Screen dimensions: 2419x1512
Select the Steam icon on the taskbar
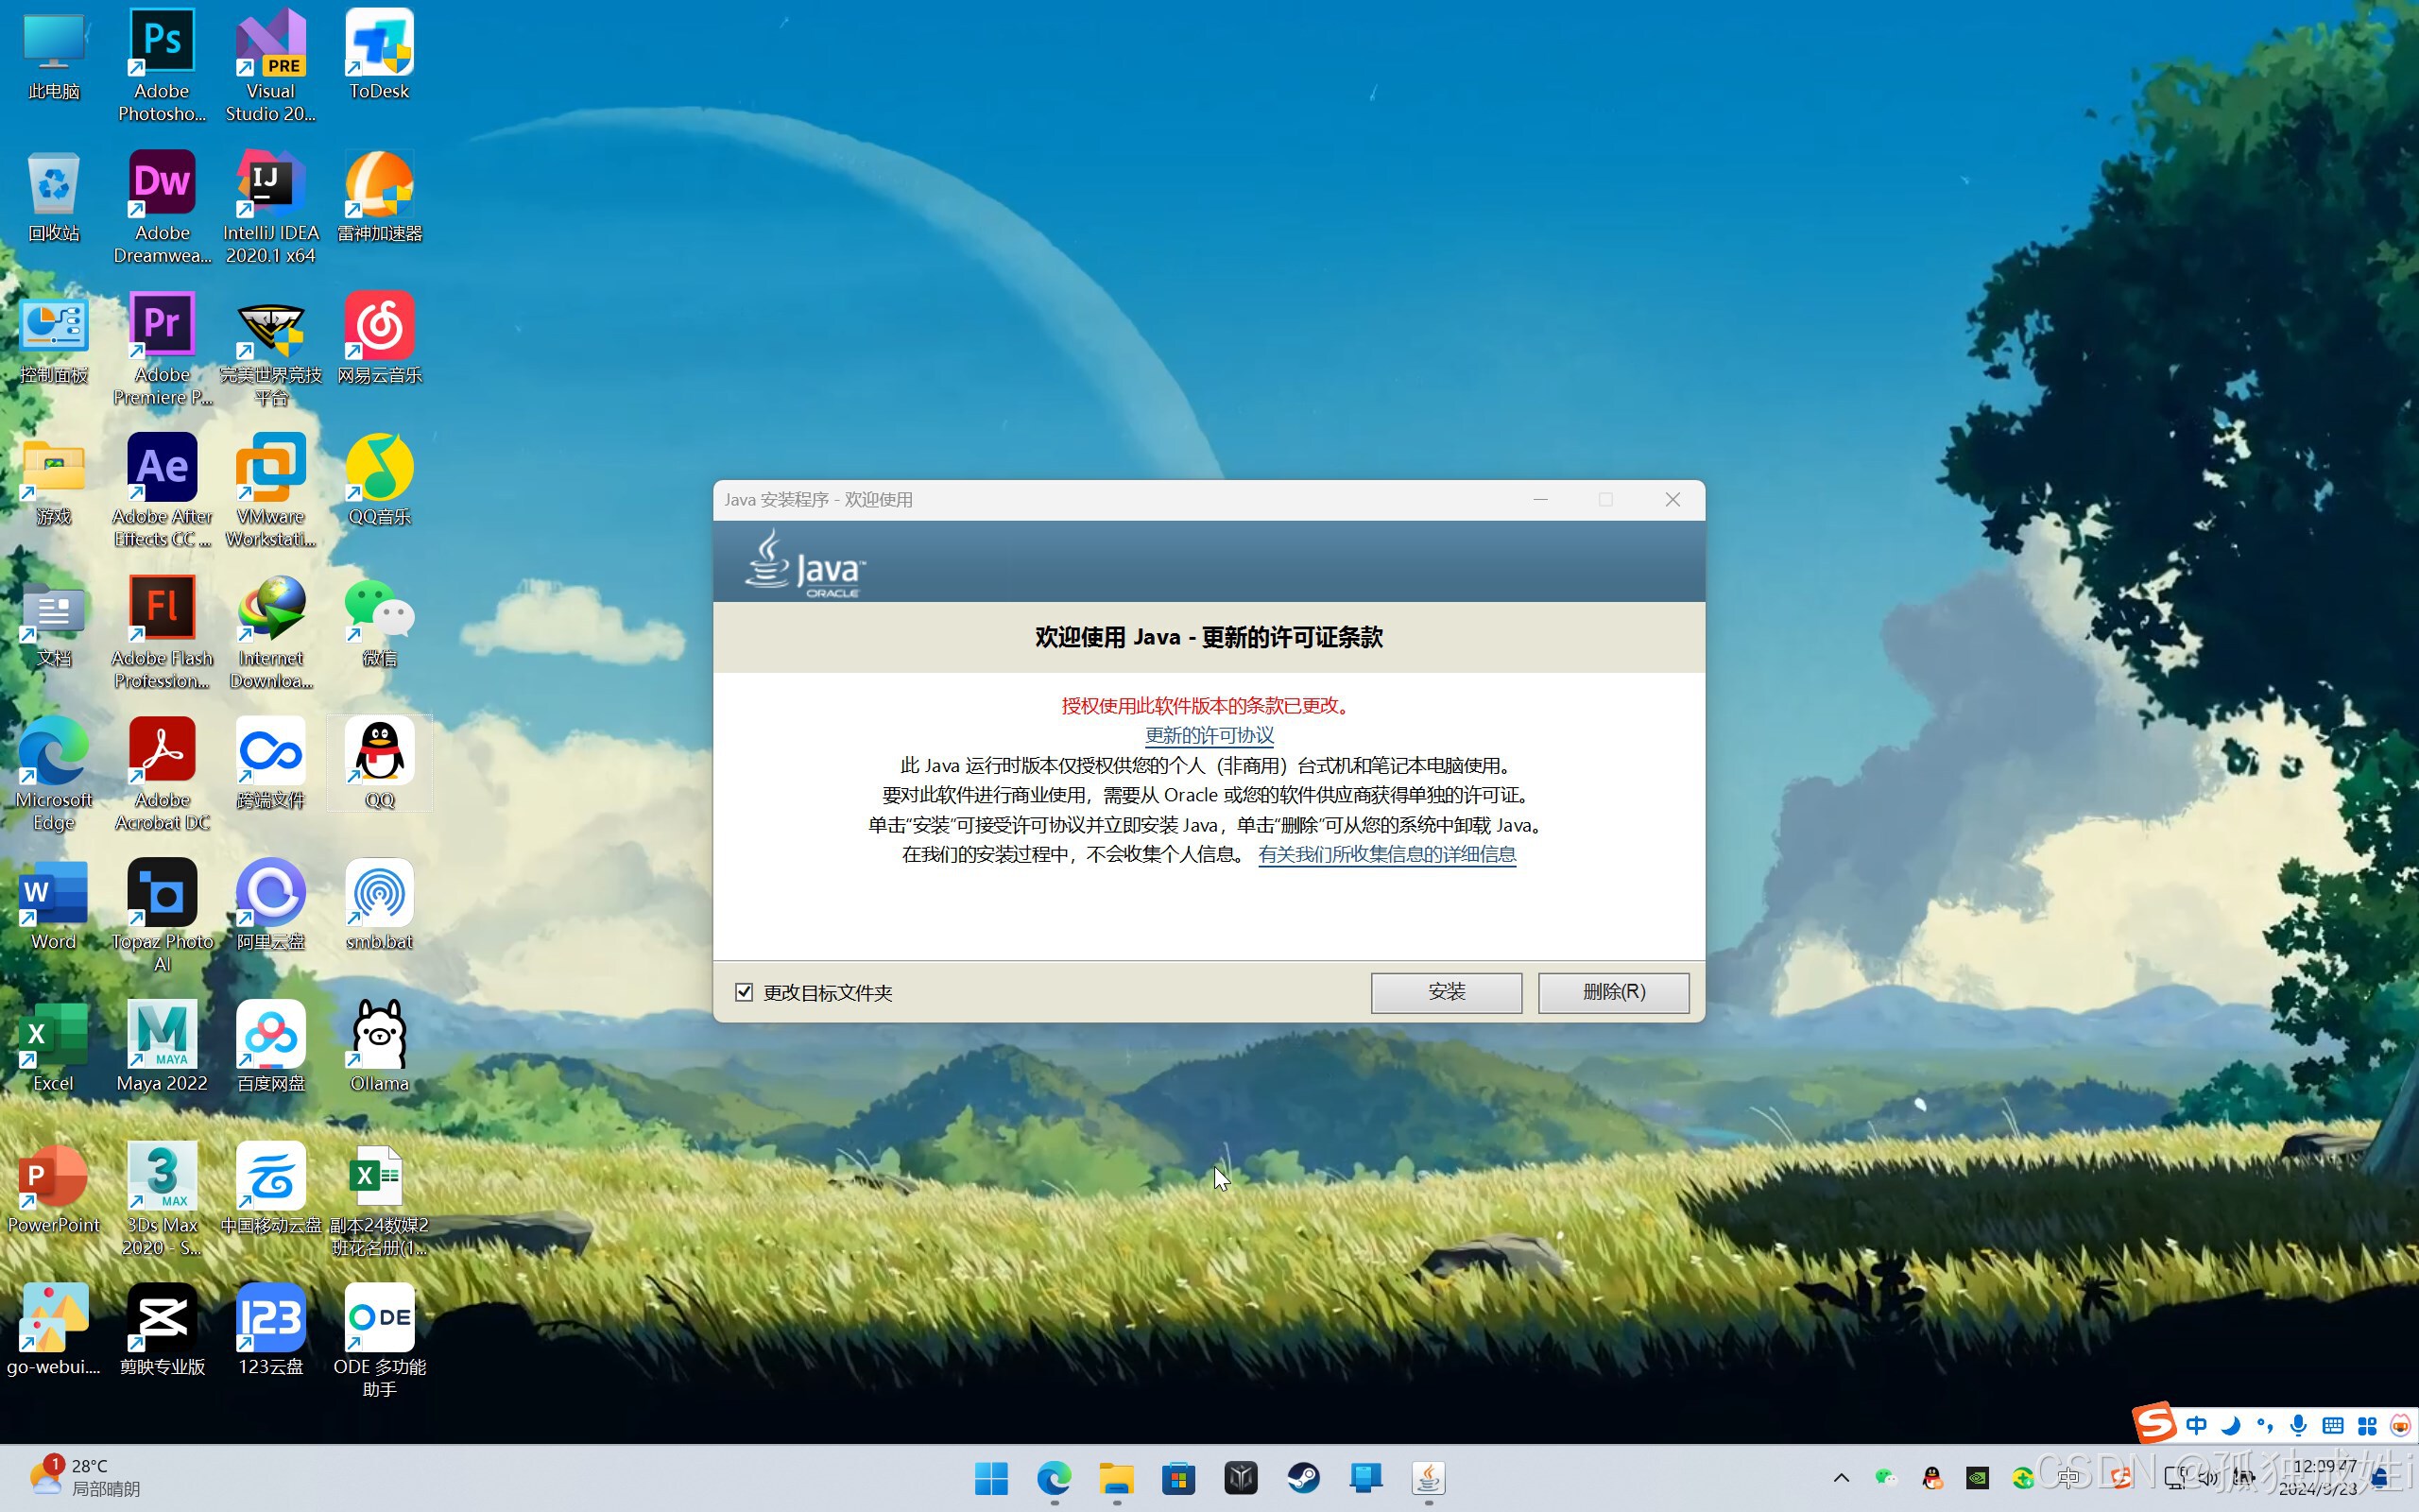point(1304,1477)
